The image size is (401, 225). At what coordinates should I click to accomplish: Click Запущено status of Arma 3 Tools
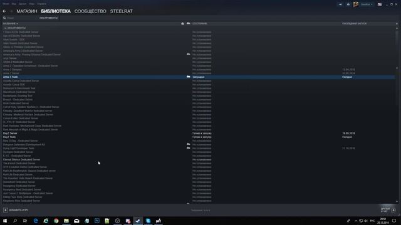click(199, 77)
